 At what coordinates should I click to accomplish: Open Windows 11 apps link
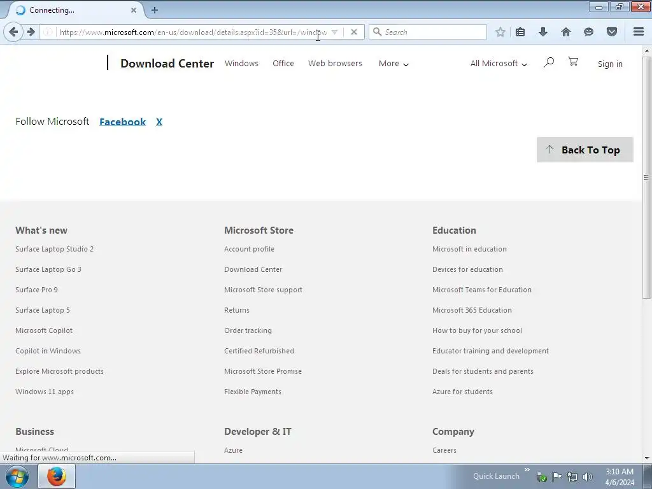tap(45, 392)
